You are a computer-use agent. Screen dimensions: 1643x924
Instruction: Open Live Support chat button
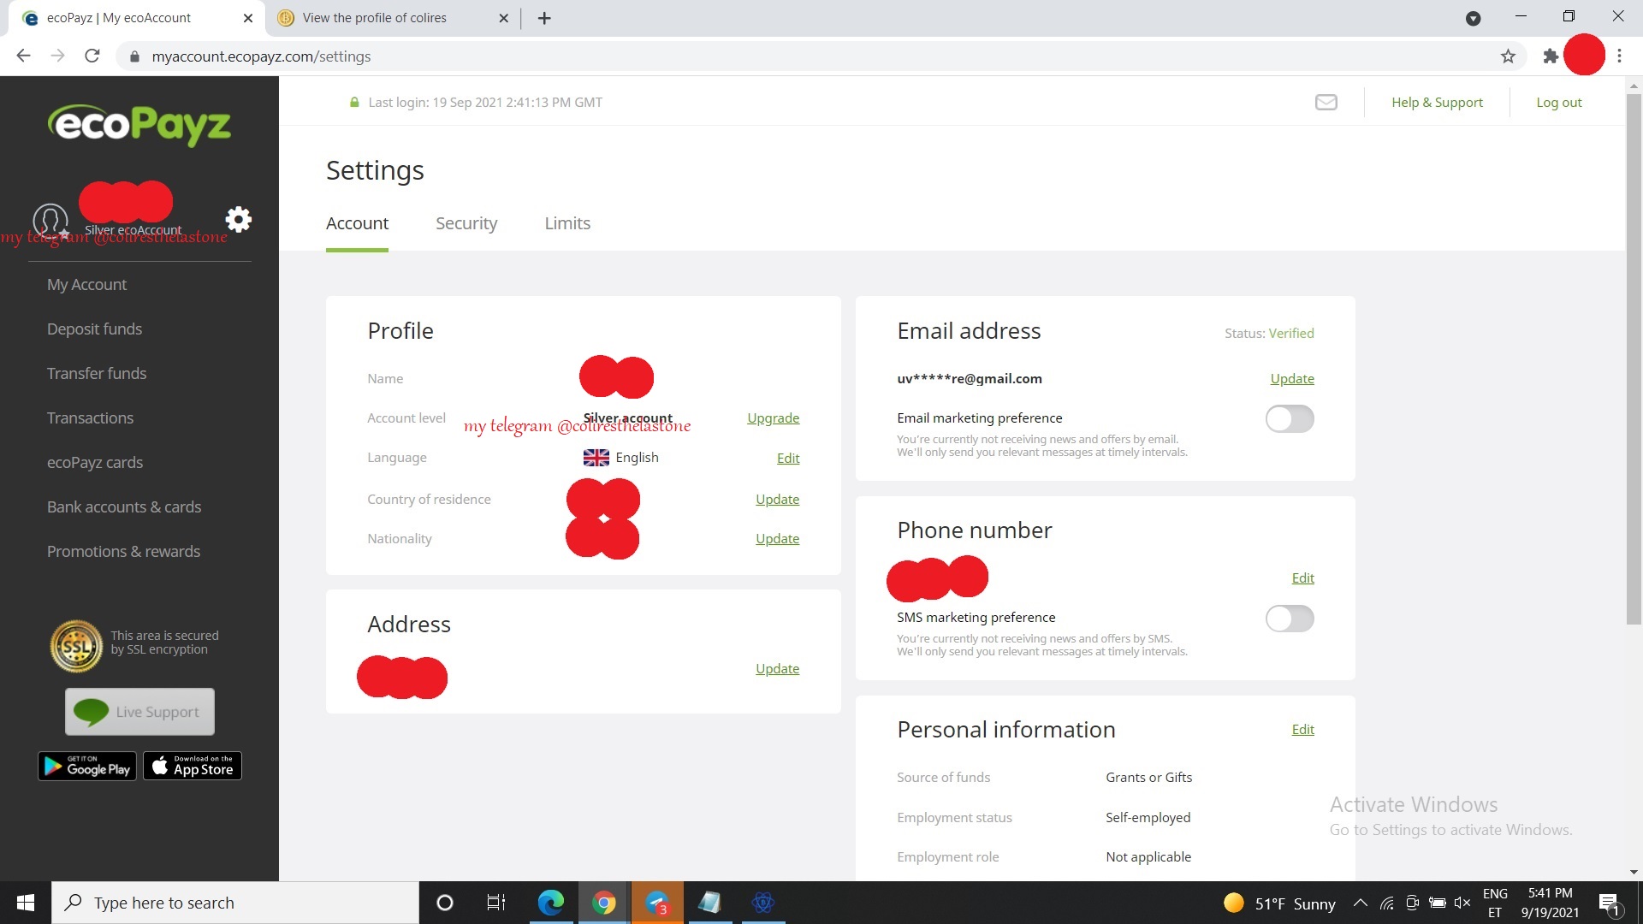click(140, 712)
